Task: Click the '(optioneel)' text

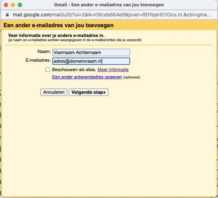Action: pos(131,77)
